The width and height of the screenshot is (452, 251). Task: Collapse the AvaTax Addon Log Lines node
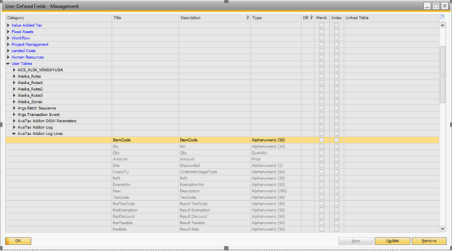[x=14, y=134]
